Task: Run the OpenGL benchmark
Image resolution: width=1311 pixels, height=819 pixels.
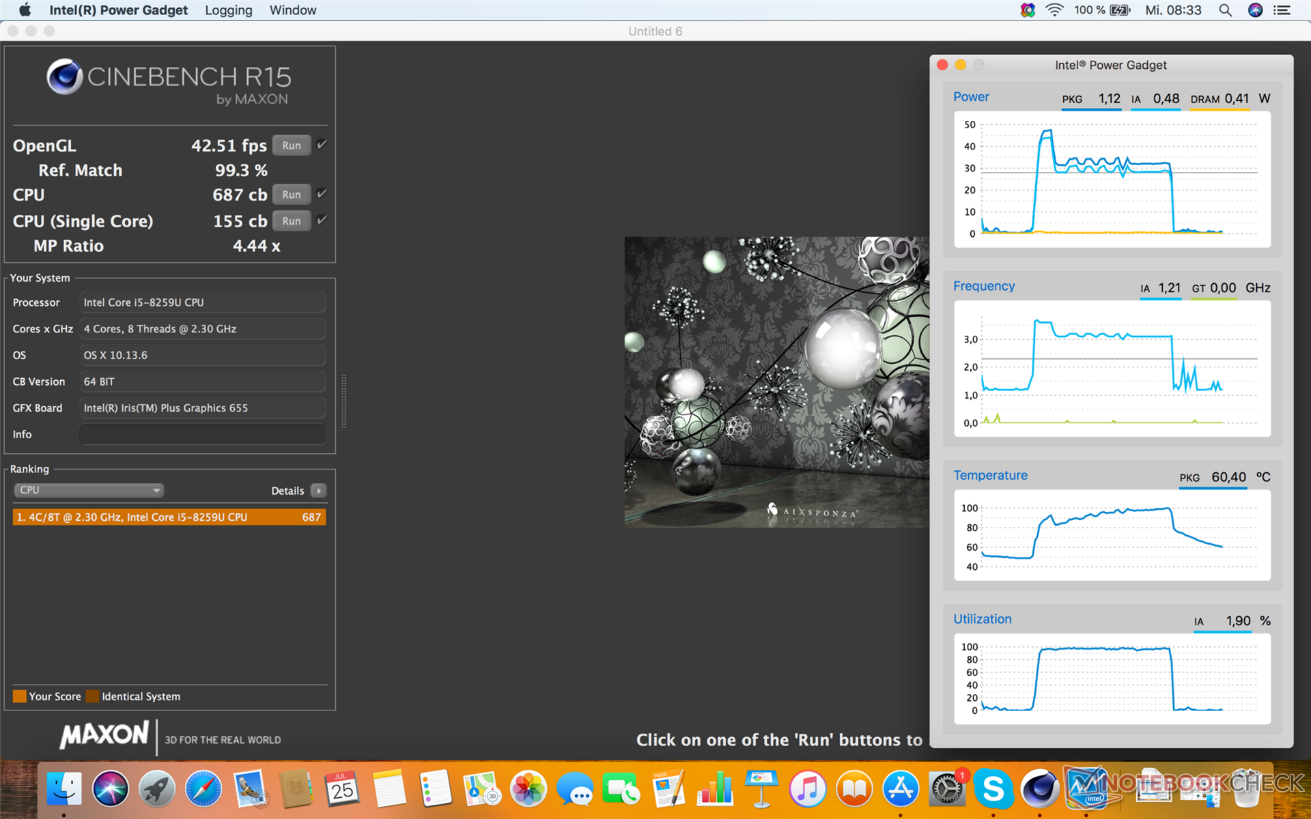Action: [x=292, y=145]
